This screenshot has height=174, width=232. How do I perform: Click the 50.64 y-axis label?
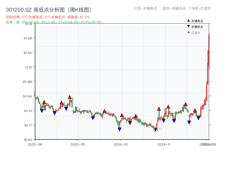pyautogui.click(x=27, y=96)
